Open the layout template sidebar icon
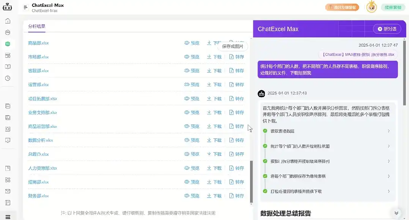The height and width of the screenshot is (220, 409). pyautogui.click(x=8, y=55)
